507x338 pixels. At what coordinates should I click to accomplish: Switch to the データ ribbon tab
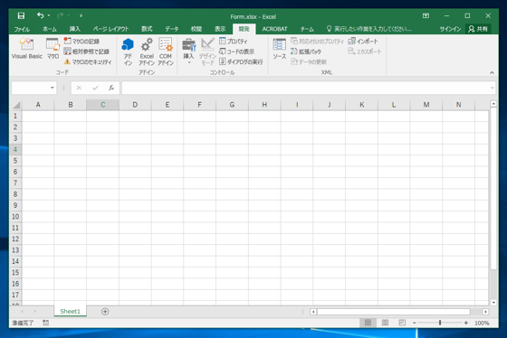(x=171, y=29)
